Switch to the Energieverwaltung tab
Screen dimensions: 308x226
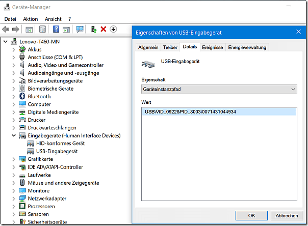(247, 47)
